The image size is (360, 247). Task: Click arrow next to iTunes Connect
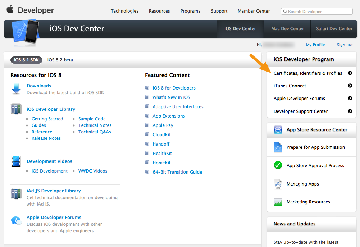(350, 86)
